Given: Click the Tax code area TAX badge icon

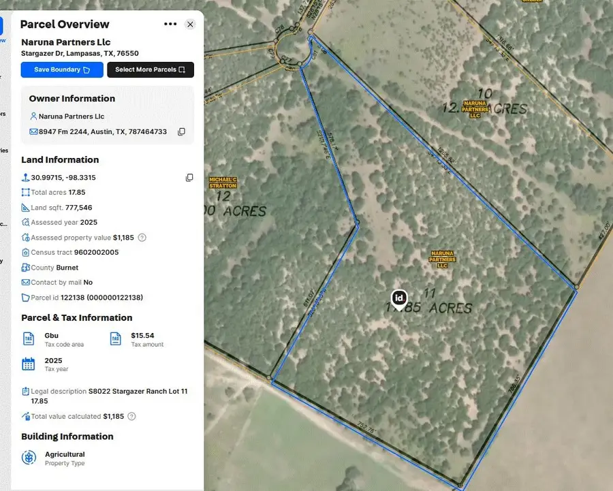Looking at the screenshot, I should coord(28,338).
